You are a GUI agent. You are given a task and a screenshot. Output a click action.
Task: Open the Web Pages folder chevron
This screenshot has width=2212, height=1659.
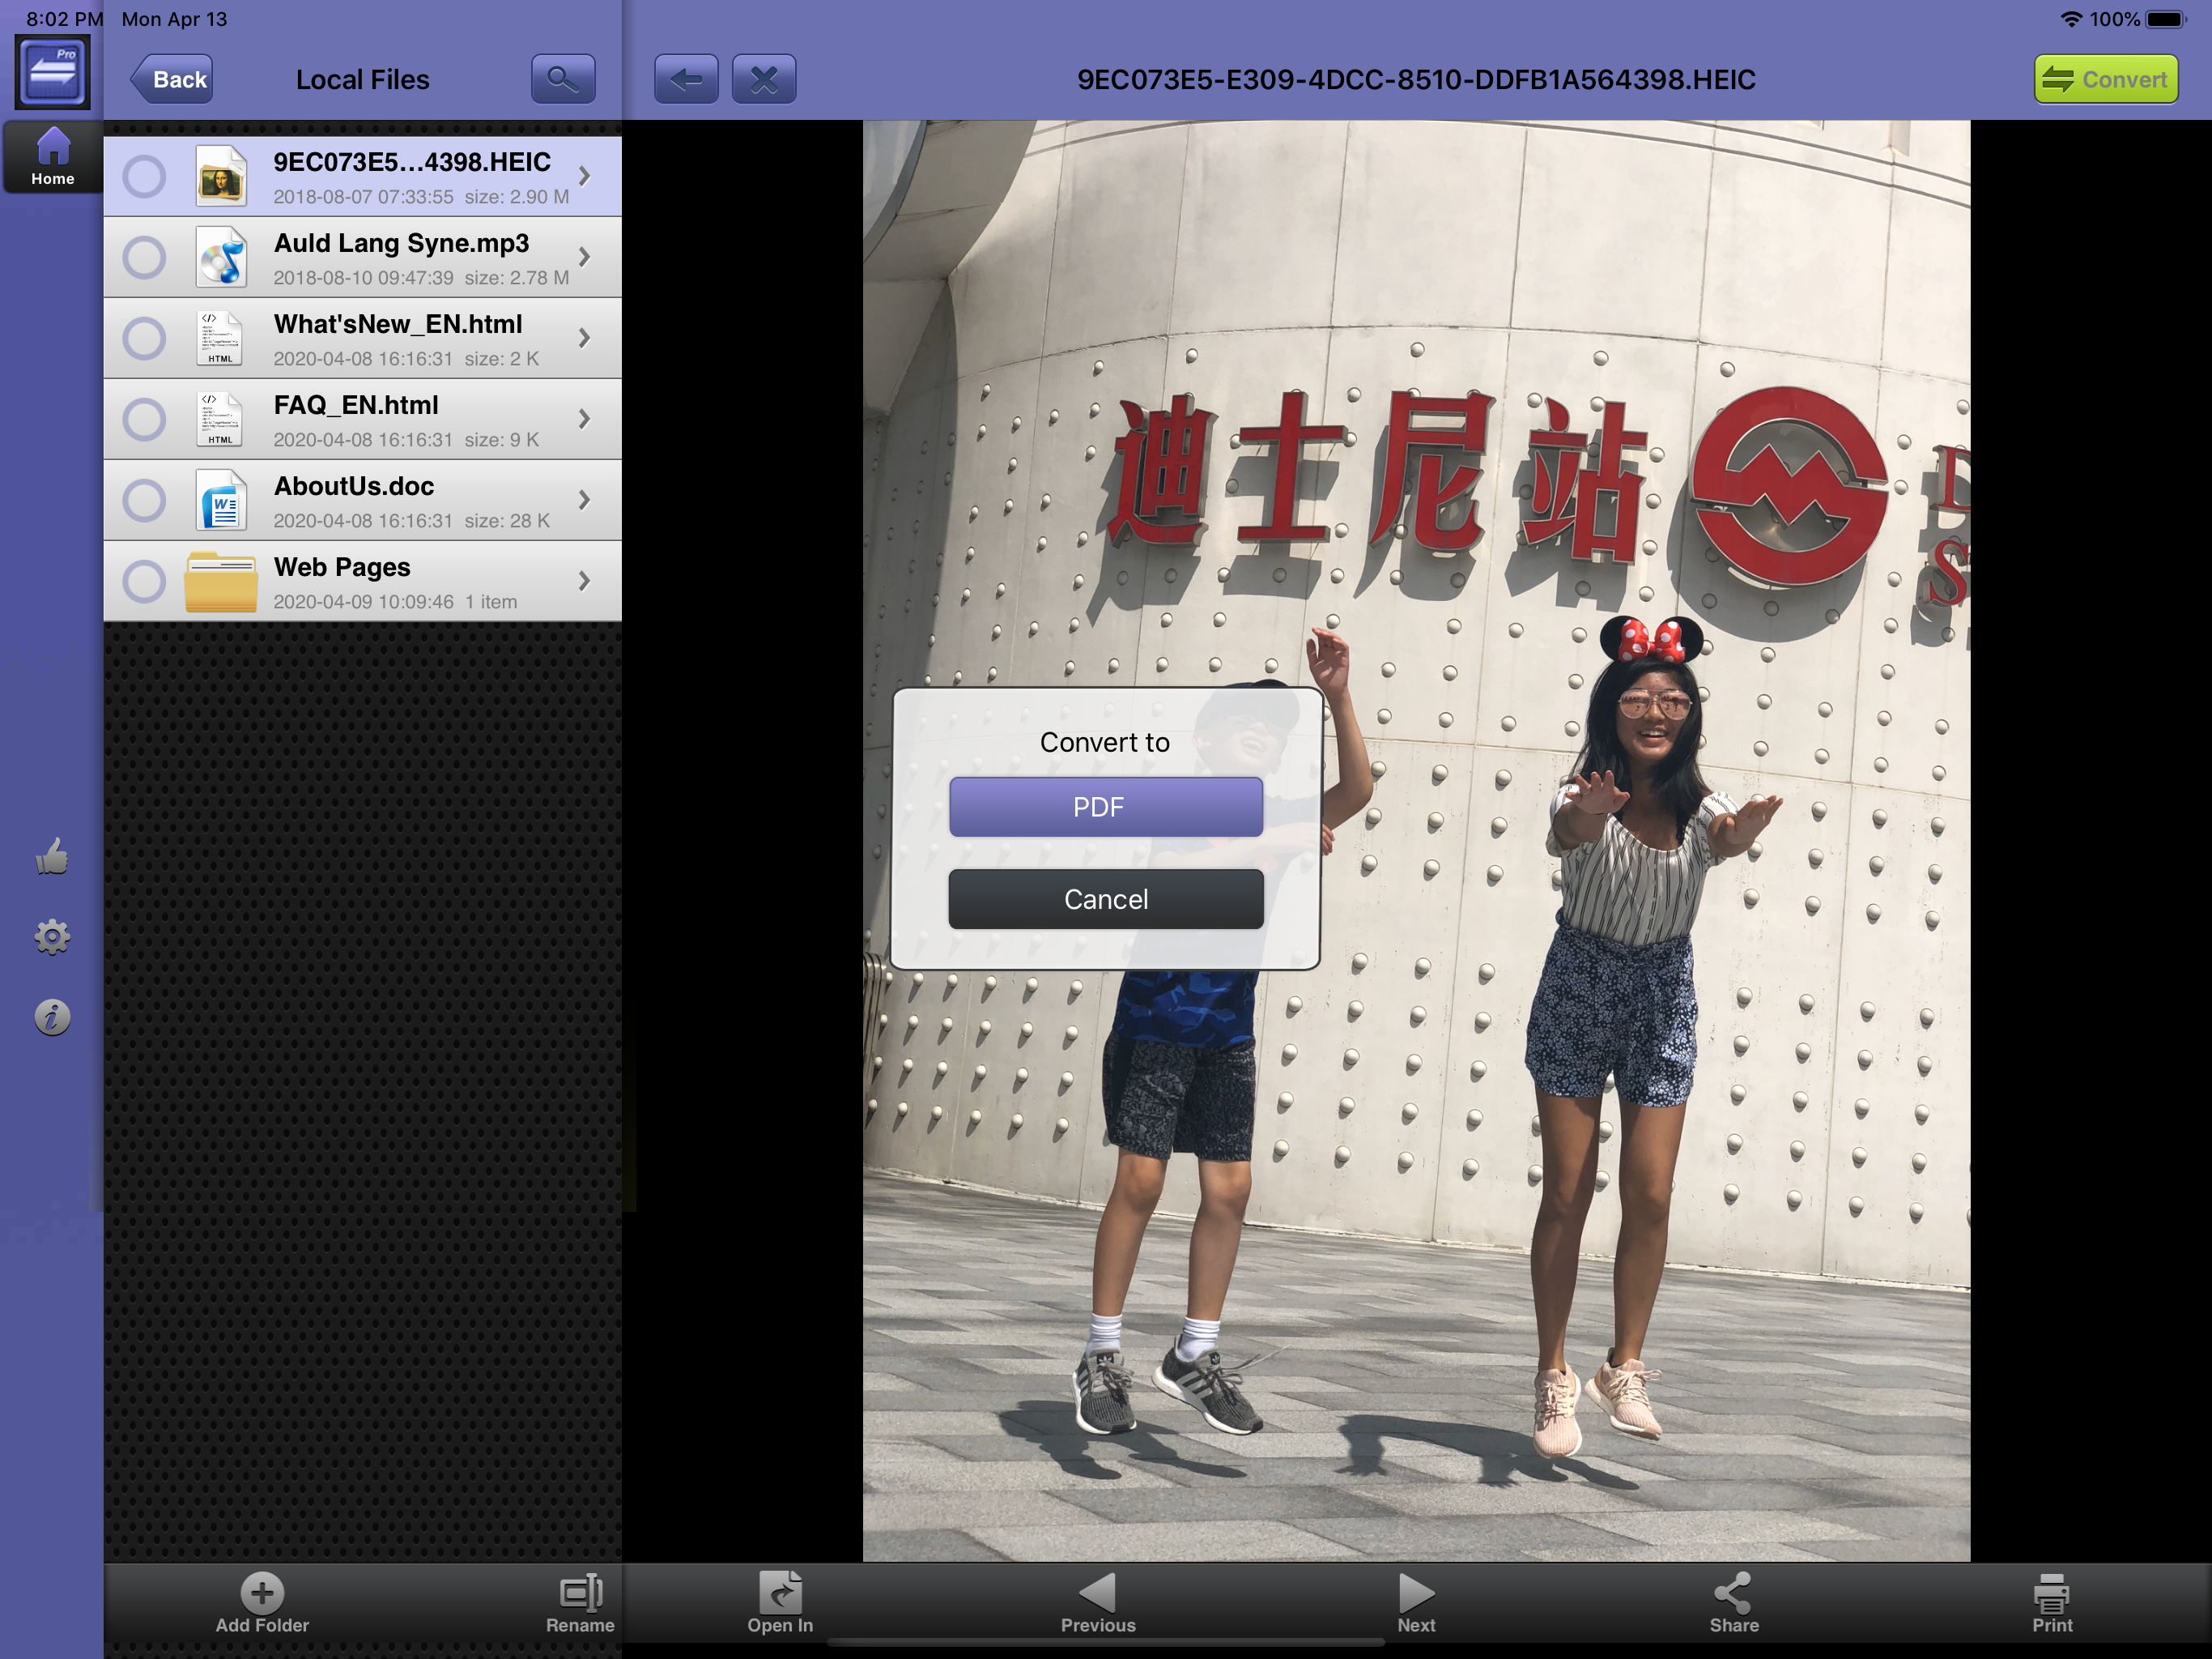point(585,582)
